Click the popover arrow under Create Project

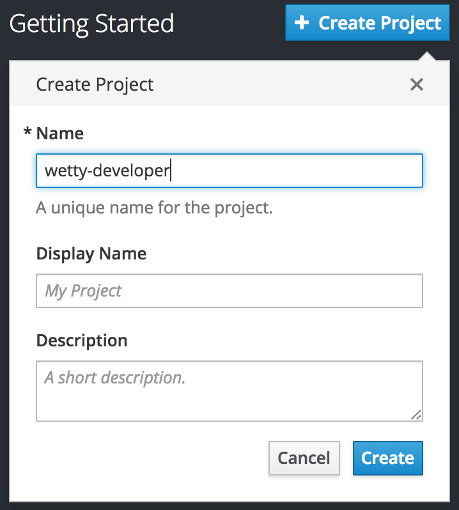coord(426,56)
